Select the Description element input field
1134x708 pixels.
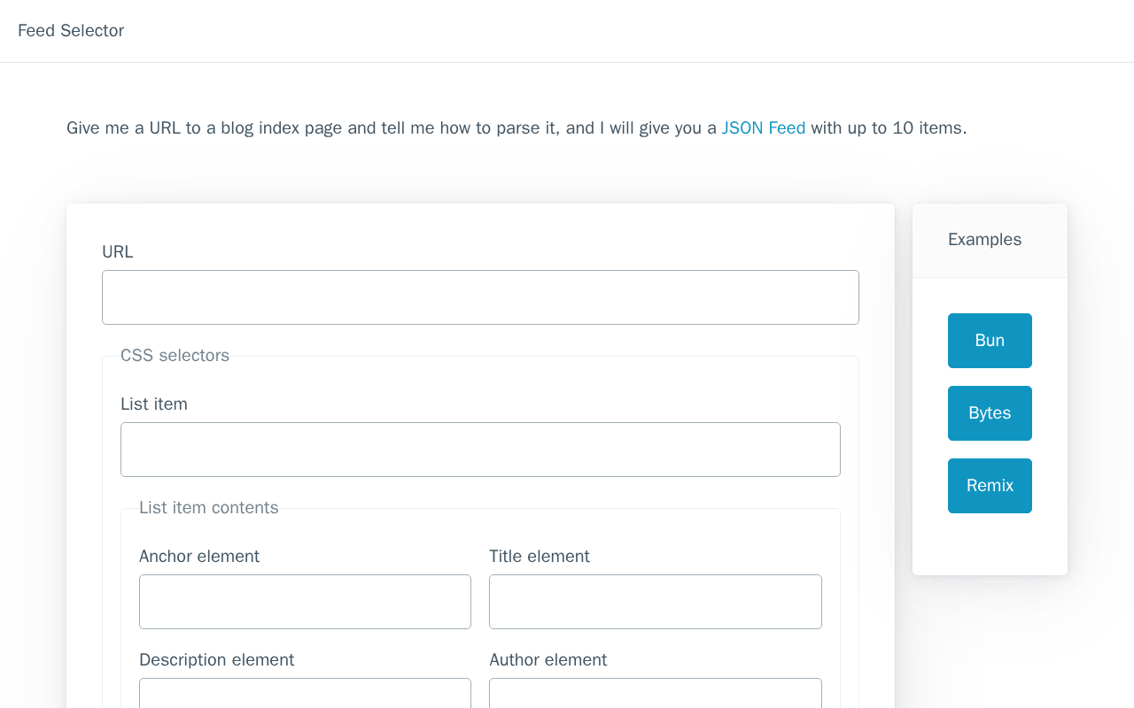click(x=305, y=694)
